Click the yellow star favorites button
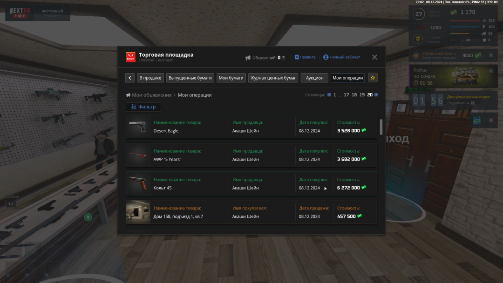The height and width of the screenshot is (283, 503). tap(373, 78)
